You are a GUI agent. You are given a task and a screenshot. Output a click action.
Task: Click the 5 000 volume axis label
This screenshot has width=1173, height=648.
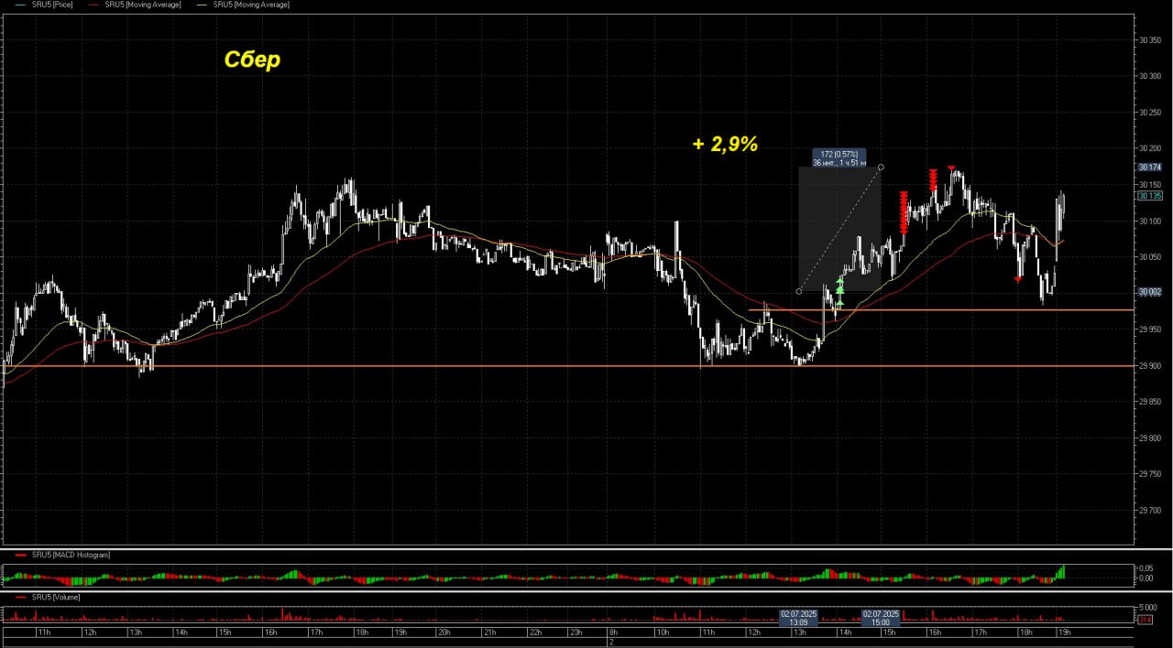[1147, 608]
